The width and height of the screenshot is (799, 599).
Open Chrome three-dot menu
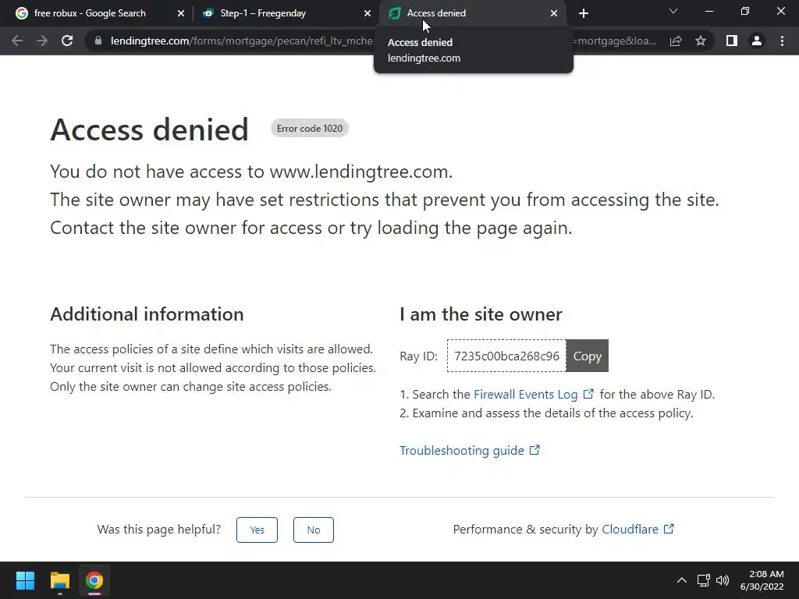782,41
